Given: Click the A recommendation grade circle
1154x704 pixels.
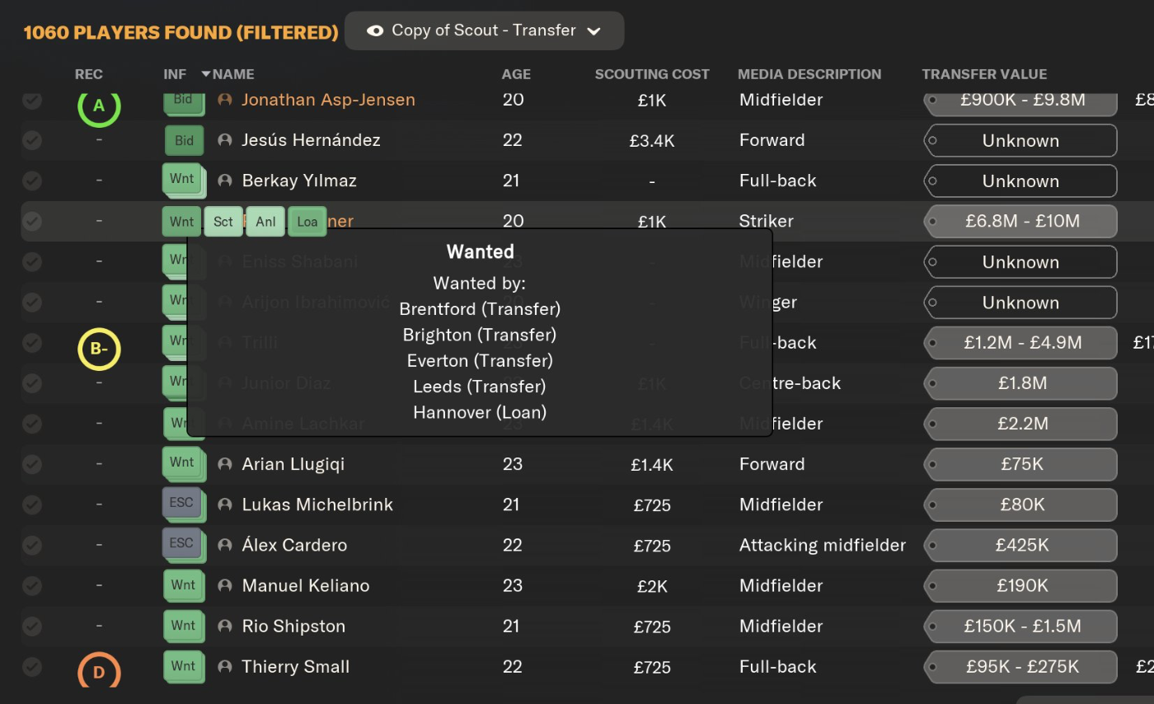Looking at the screenshot, I should pos(99,107).
